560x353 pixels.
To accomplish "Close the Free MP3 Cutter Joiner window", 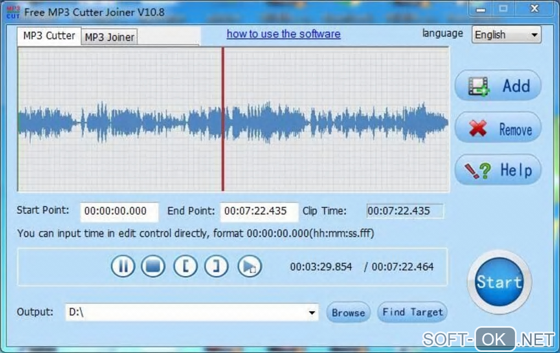I will pos(534,9).
